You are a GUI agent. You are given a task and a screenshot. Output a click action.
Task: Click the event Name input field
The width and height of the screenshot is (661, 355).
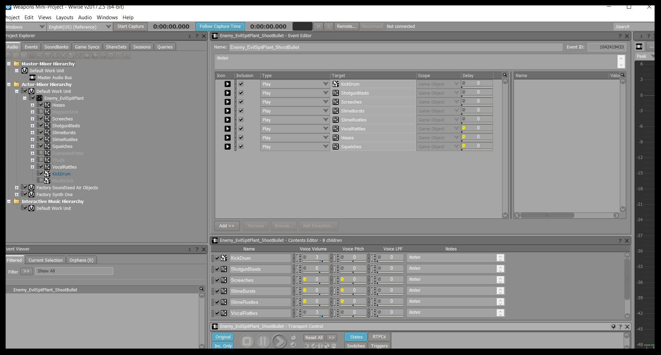click(x=396, y=47)
